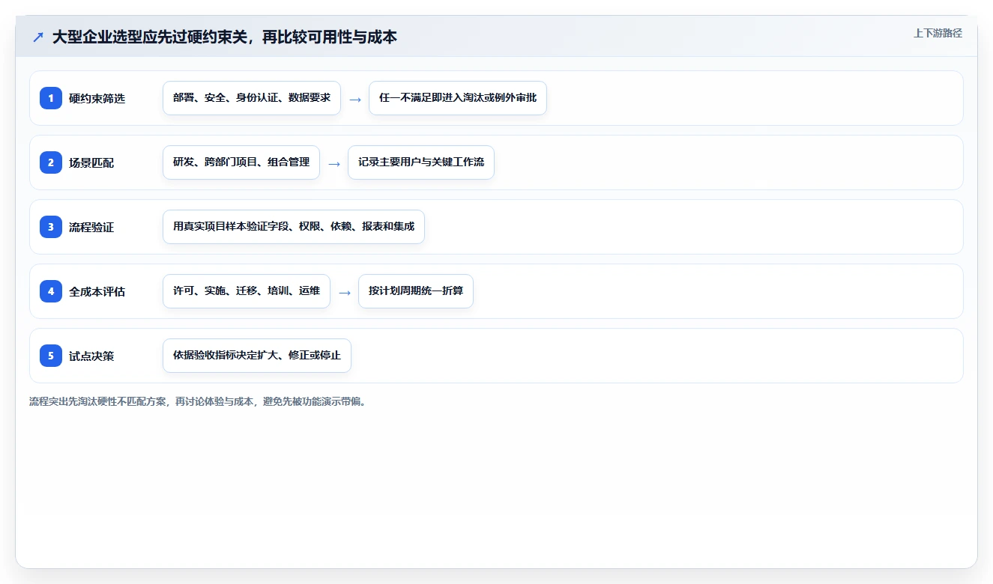Click the 研发、跨部门项目、组合管理 chip
The image size is (993, 584).
(241, 162)
